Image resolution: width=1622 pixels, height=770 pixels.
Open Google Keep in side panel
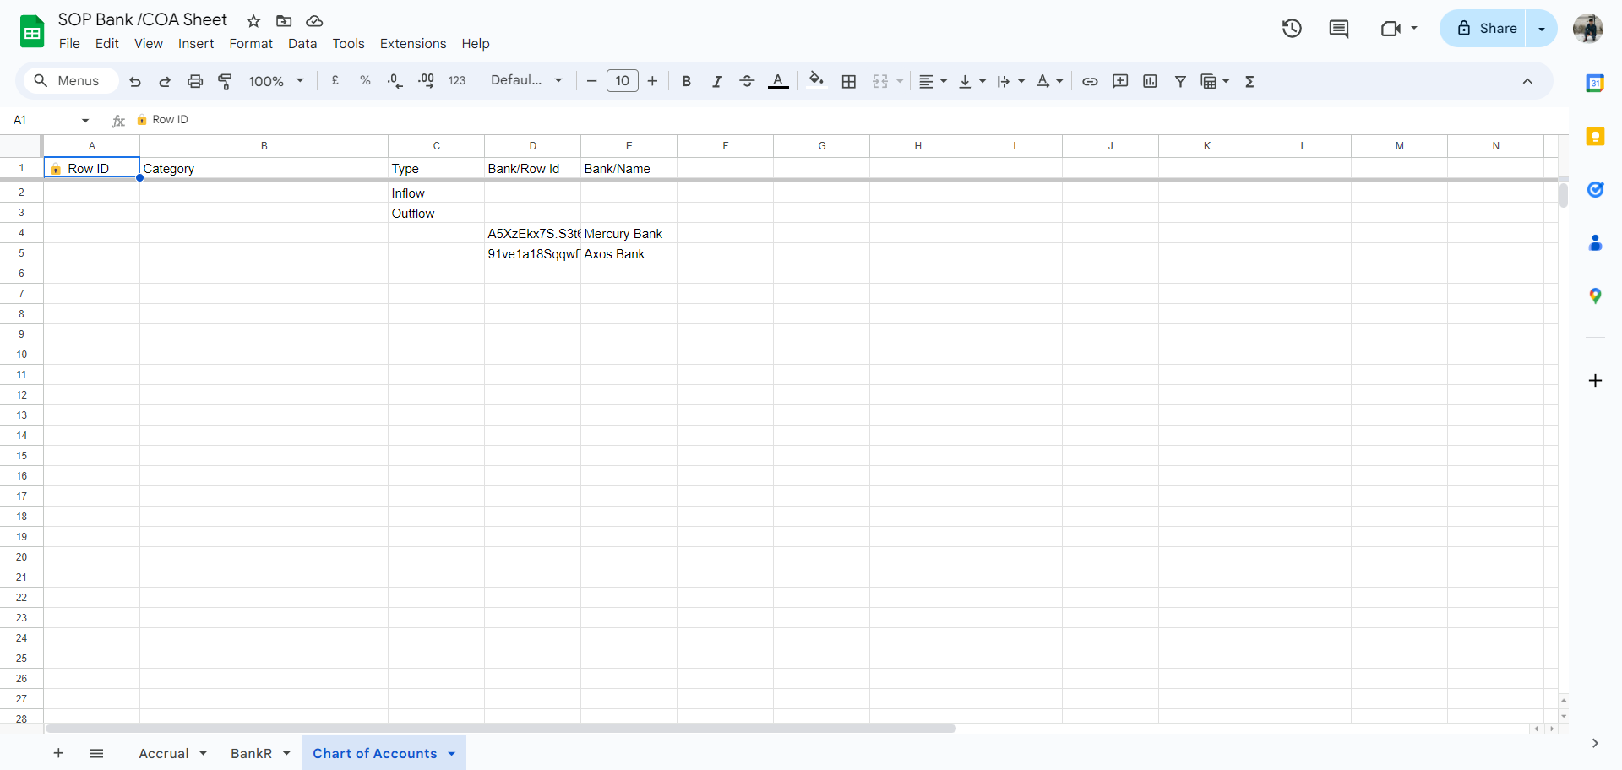pos(1595,137)
